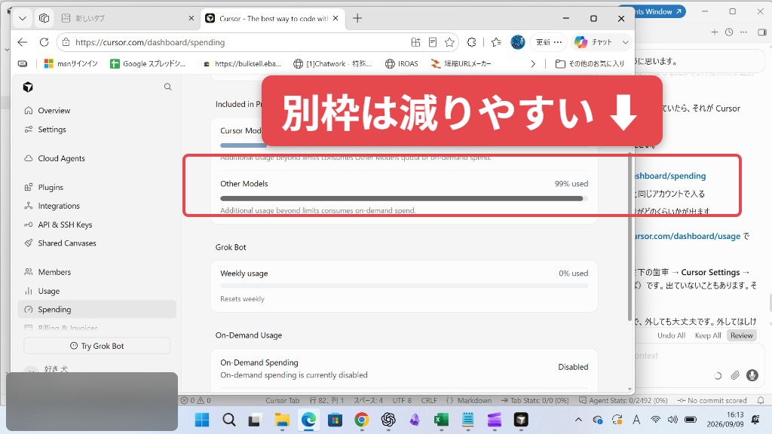
Task: Open Integrations in the sidebar
Action: pos(97,206)
